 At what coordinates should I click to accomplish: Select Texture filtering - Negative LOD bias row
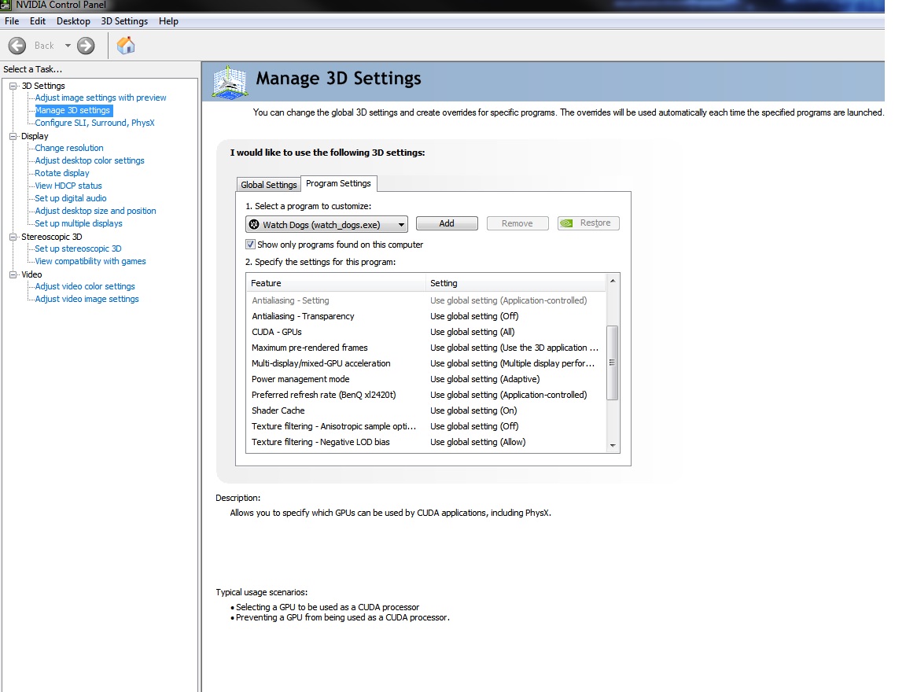426,442
